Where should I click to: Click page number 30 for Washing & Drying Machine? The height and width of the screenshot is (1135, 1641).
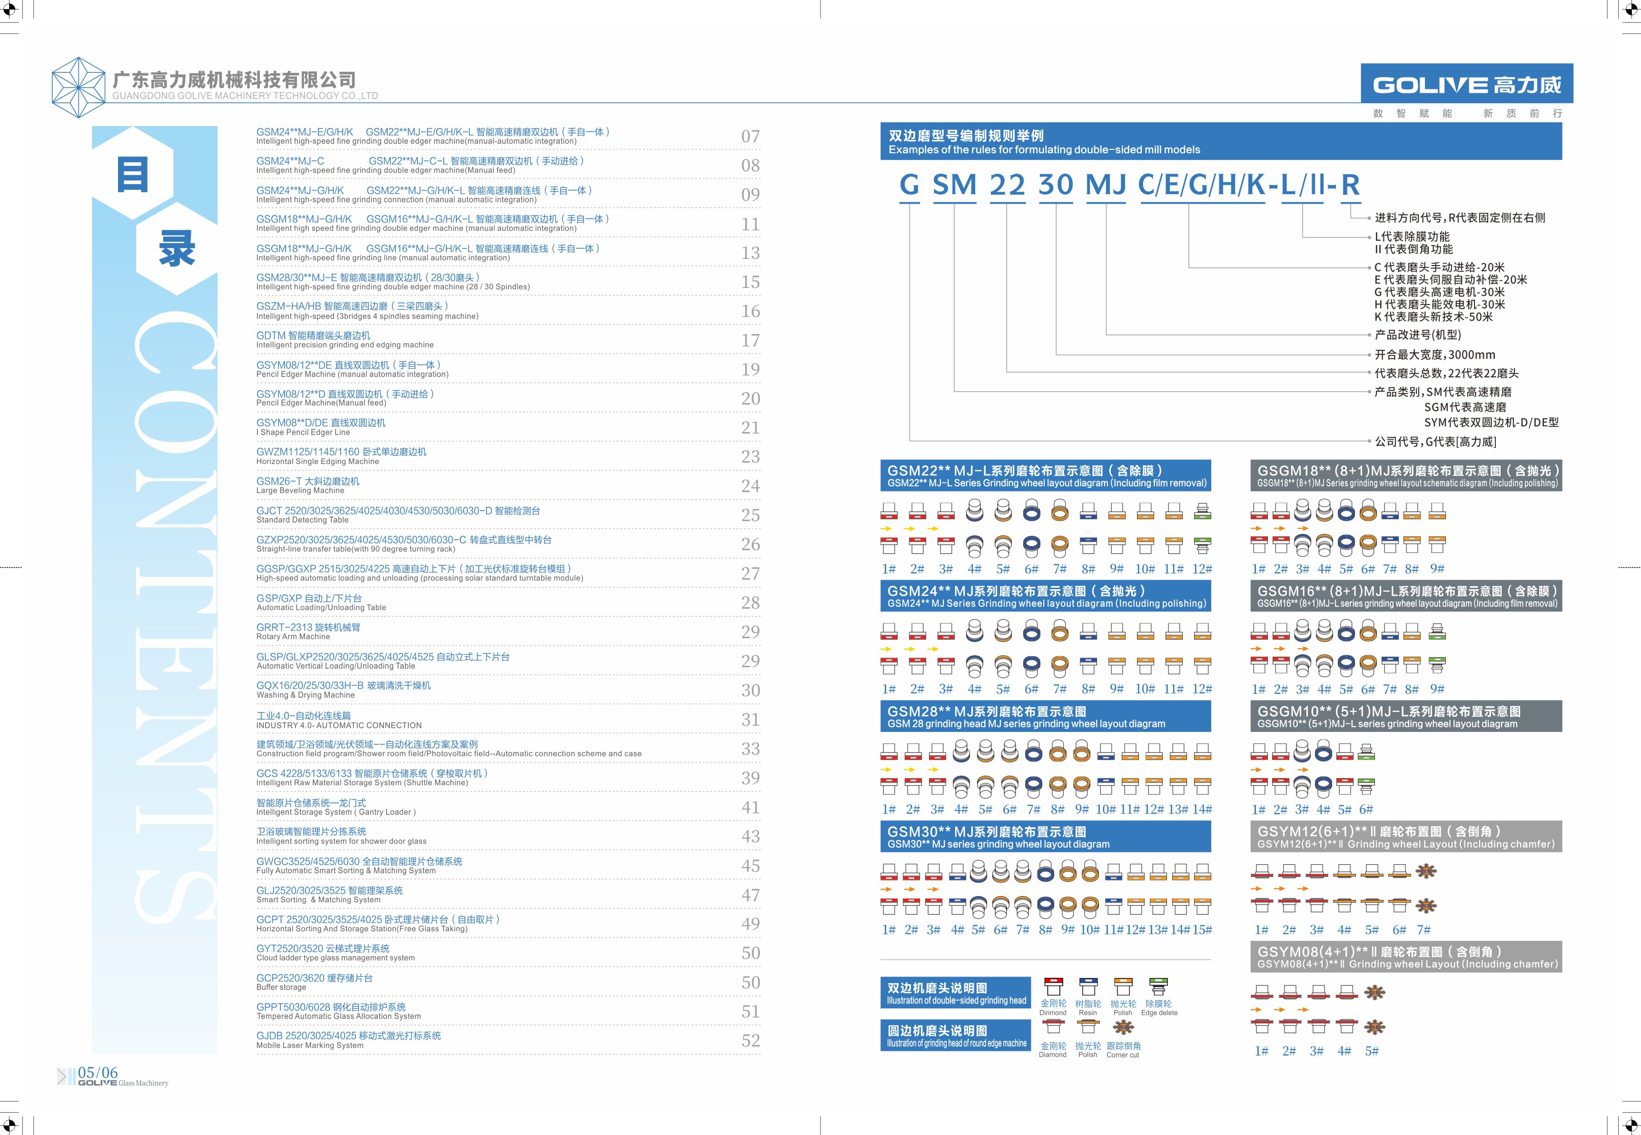pos(750,690)
